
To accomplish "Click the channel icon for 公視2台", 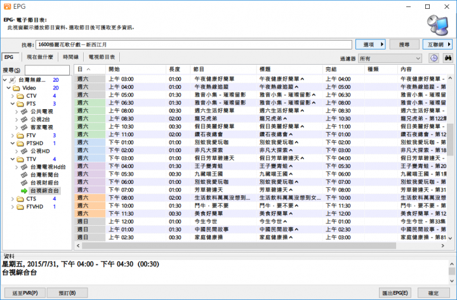I will click(24, 119).
